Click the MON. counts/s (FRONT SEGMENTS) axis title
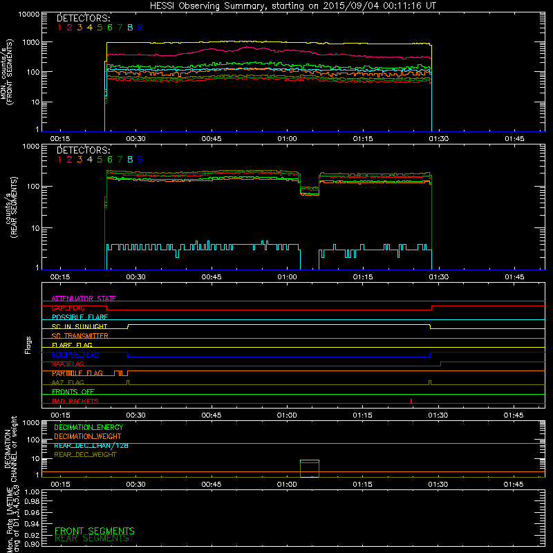Image resolution: width=553 pixels, height=553 pixels. coord(7,73)
